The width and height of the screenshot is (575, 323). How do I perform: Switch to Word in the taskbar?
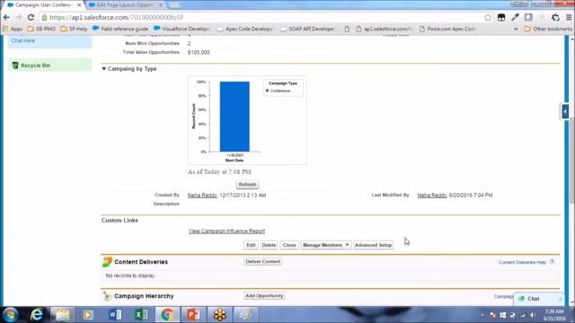(115, 315)
